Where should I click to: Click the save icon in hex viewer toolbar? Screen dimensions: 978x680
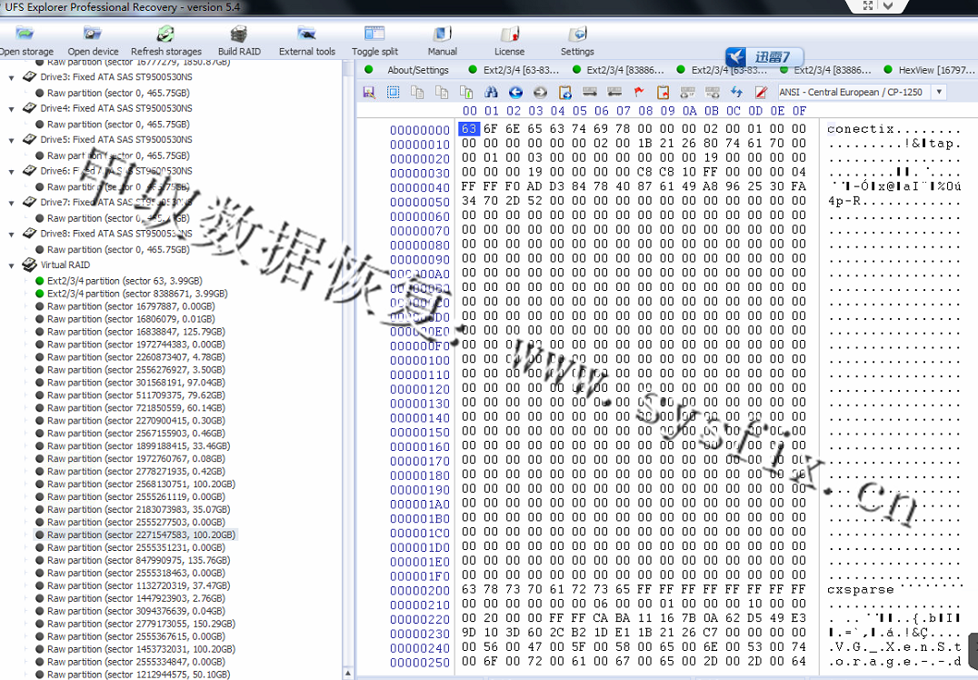[369, 93]
